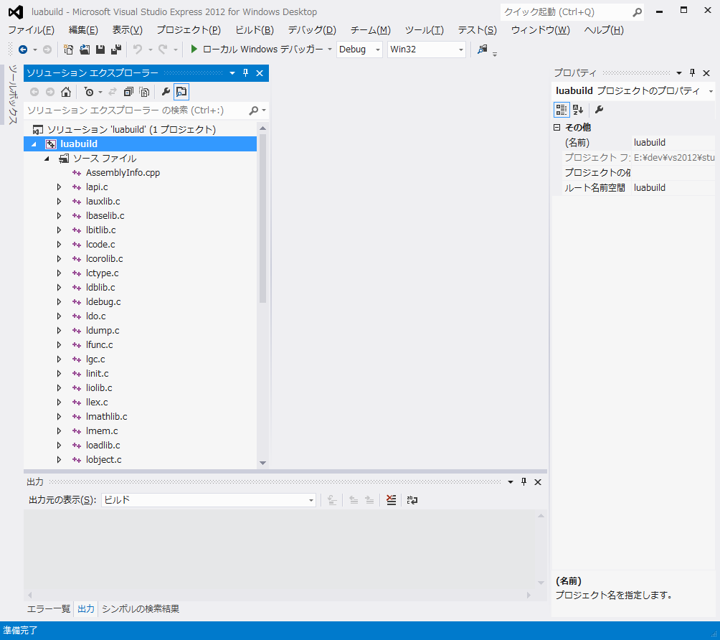Screen dimensions: 720x640
Task: Click the Show All Files icon
Action: [144, 92]
